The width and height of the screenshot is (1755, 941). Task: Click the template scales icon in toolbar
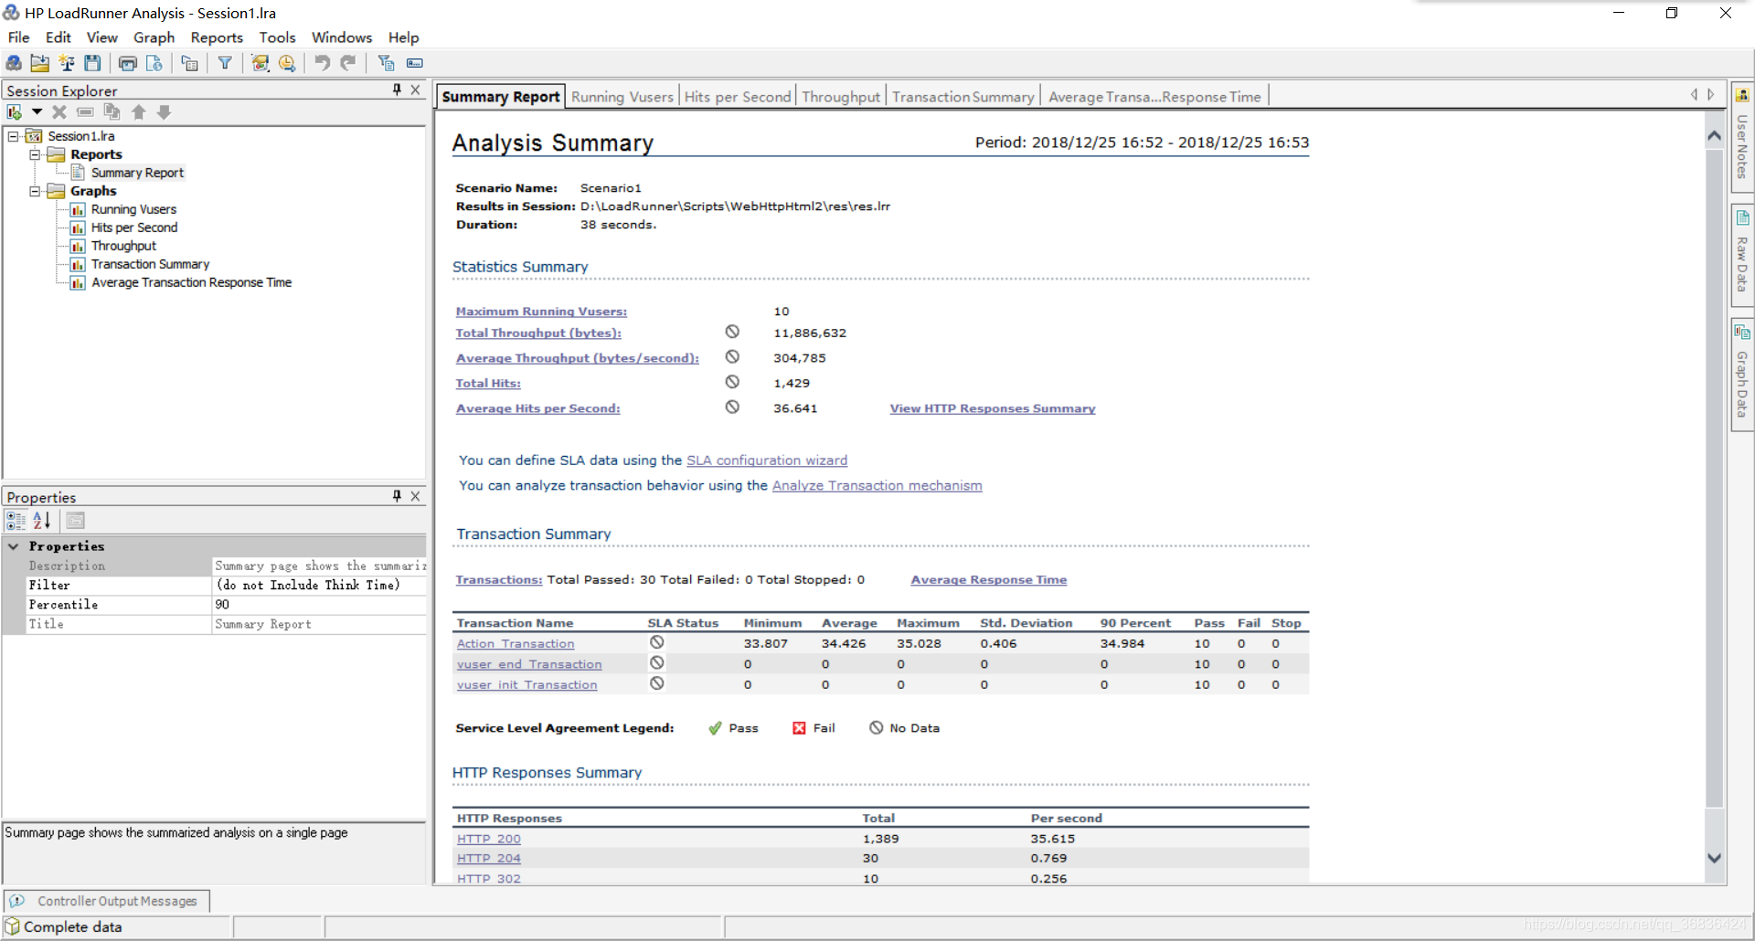66,63
